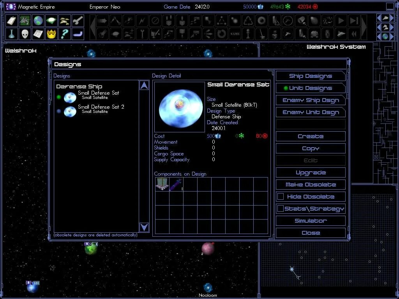Viewport: 399px width, 299px height.
Task: Click the Move To arrow command icon
Action: coord(102,21)
